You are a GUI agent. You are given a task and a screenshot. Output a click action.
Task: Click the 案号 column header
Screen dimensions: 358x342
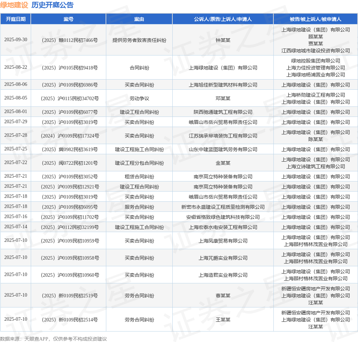coord(69,19)
